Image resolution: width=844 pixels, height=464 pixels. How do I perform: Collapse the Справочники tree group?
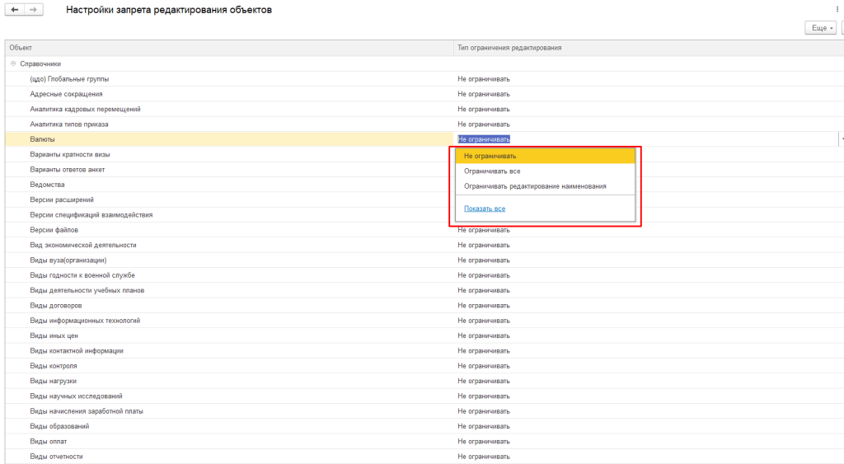click(x=13, y=63)
